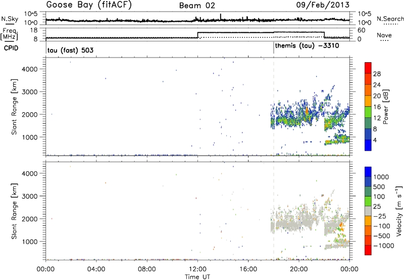Click the yellow-orange 16–20 dB Power colorbar segment
The width and height of the screenshot is (404, 280).
click(x=368, y=101)
